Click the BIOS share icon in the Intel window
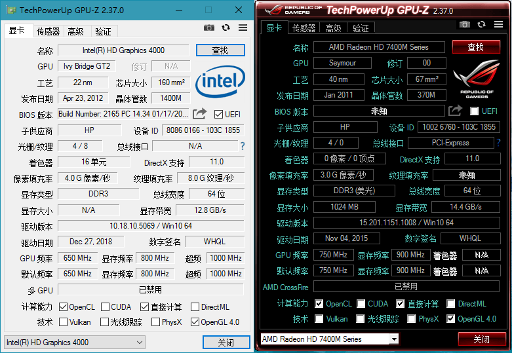The height and width of the screenshot is (353, 512). tap(200, 113)
